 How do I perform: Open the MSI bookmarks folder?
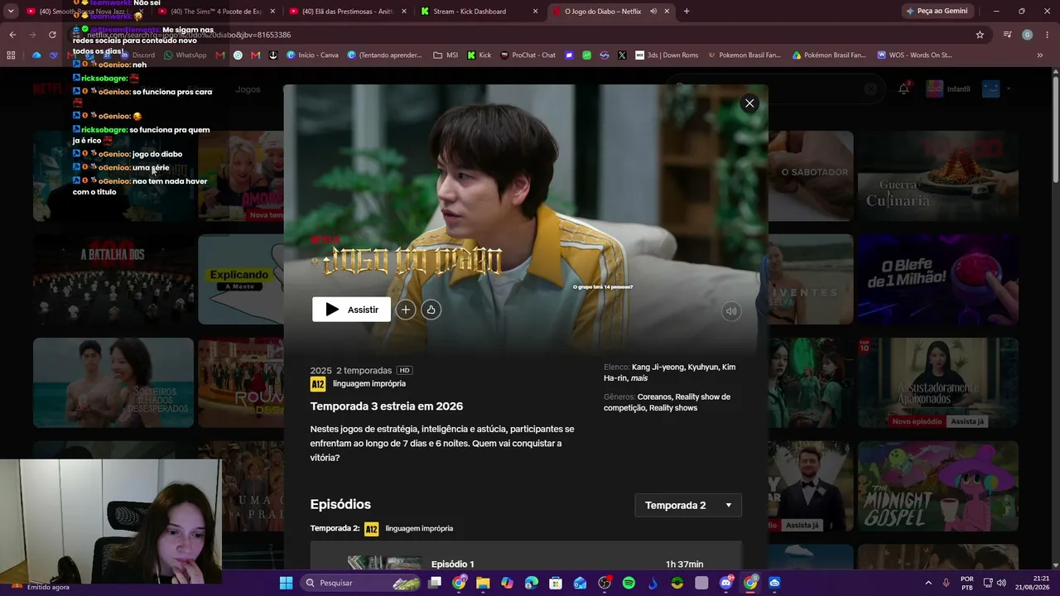tap(446, 55)
